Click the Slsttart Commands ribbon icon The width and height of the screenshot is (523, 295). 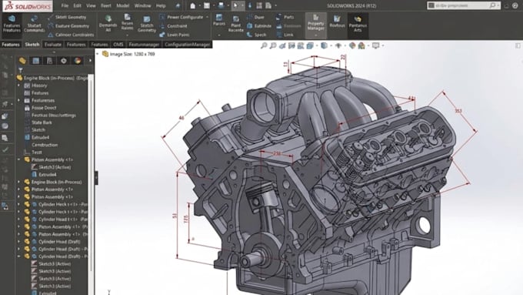(x=34, y=23)
